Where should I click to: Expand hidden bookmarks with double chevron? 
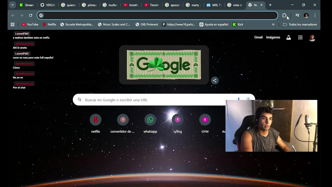pos(273,24)
